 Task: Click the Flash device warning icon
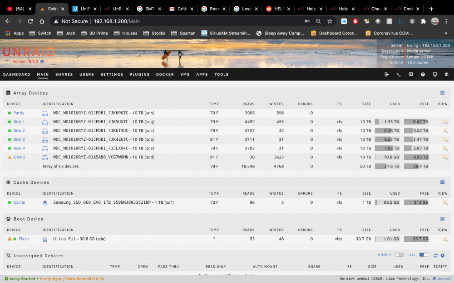[10, 239]
